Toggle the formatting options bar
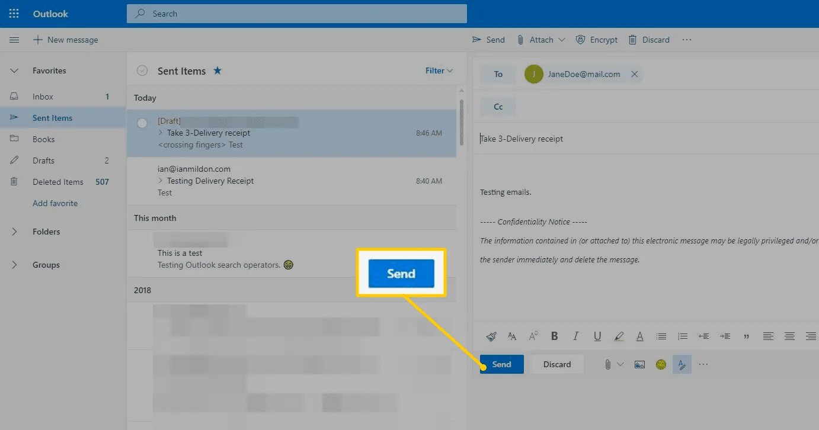 (682, 364)
